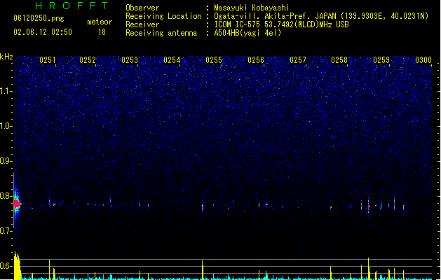Click the Receiving Location label
441x280 pixels.
click(163, 16)
